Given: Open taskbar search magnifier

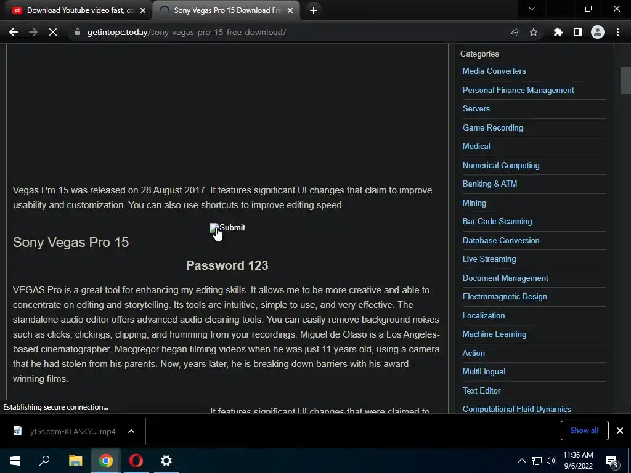Looking at the screenshot, I should coord(44,461).
